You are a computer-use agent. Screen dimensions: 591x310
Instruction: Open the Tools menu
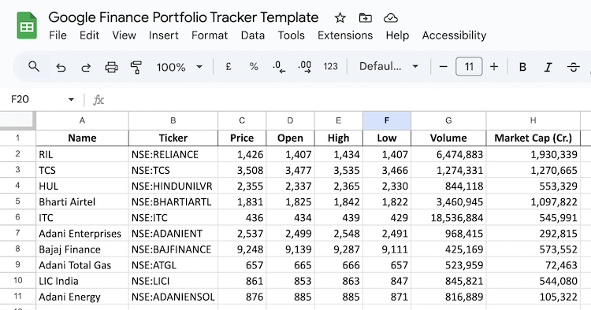tap(291, 35)
